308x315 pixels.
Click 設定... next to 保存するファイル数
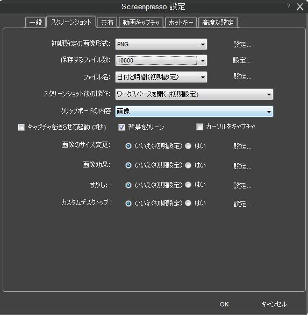point(242,60)
